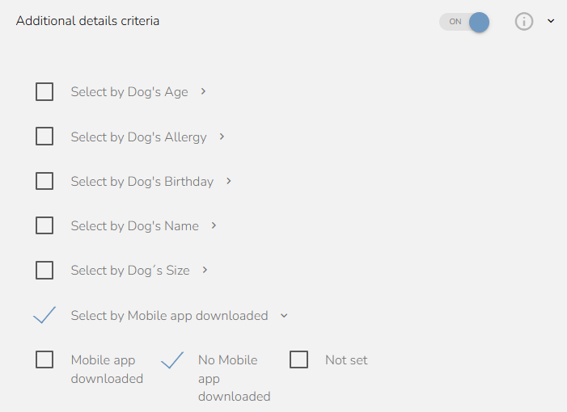Expand the Dog's Age chevron

point(203,91)
